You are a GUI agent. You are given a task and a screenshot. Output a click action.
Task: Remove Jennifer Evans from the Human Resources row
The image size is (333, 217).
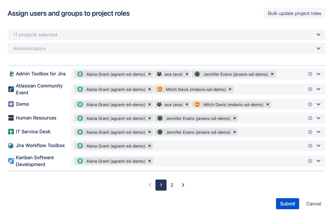pos(235,118)
